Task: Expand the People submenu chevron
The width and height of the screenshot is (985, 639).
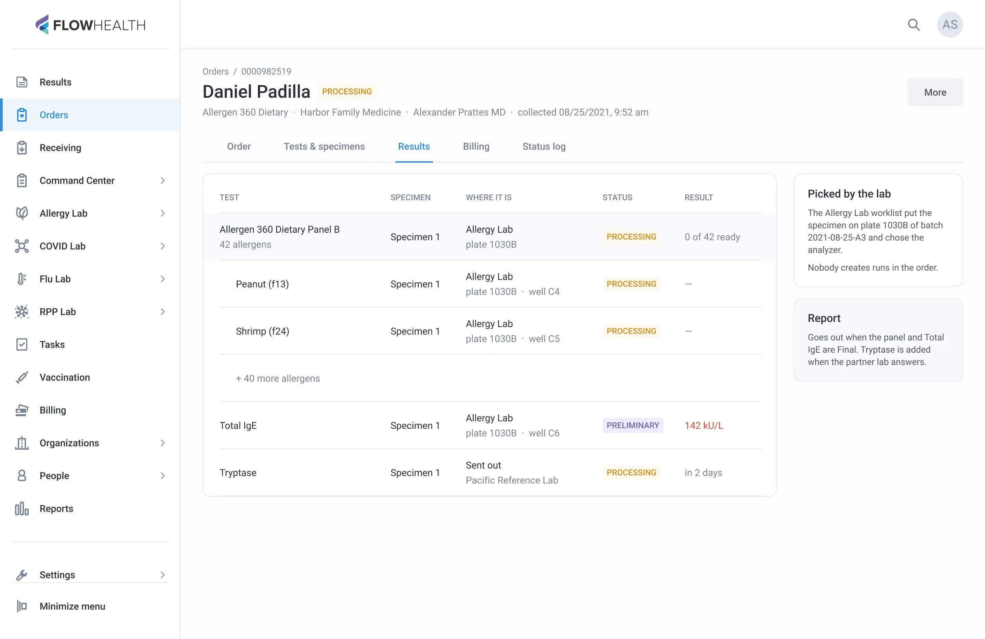Action: [163, 475]
